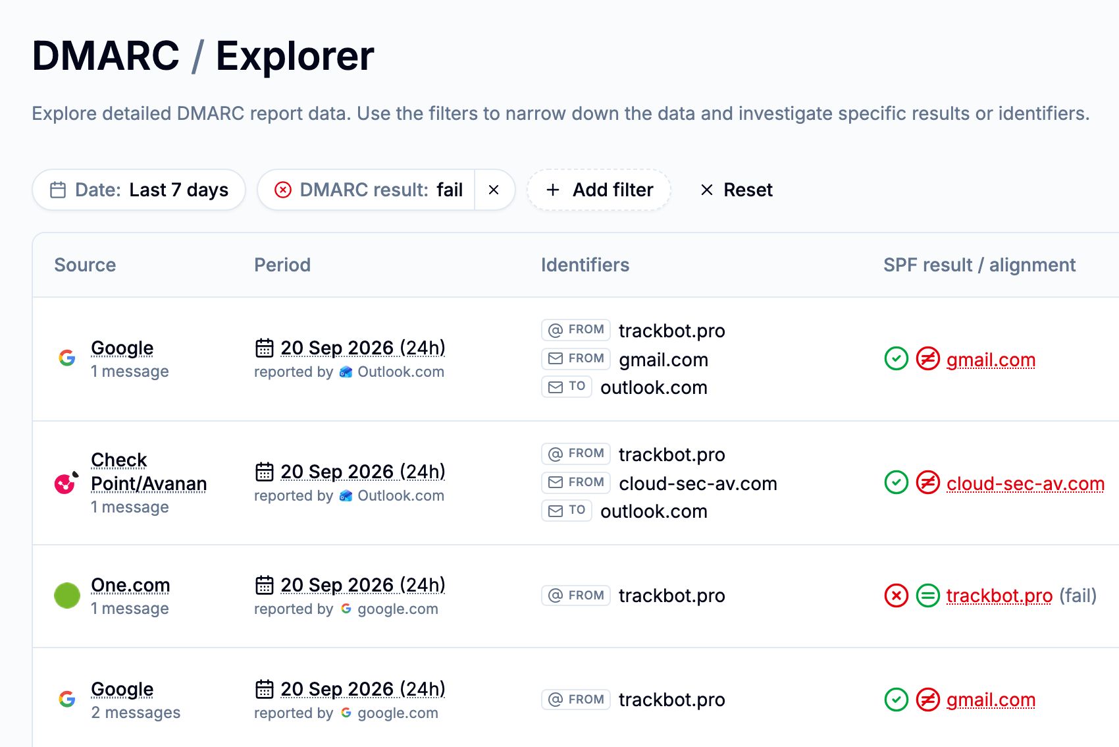The height and width of the screenshot is (747, 1119).
Task: Click the green One.com logo icon
Action: pyautogui.click(x=66, y=595)
